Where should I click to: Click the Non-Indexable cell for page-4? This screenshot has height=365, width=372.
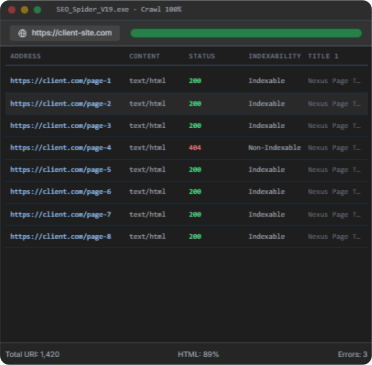coord(274,148)
